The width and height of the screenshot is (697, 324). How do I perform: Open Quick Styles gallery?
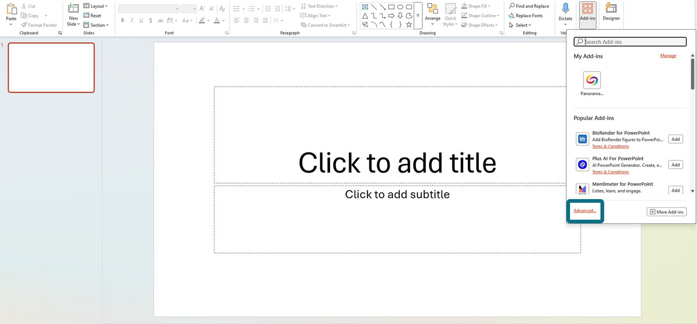click(450, 15)
